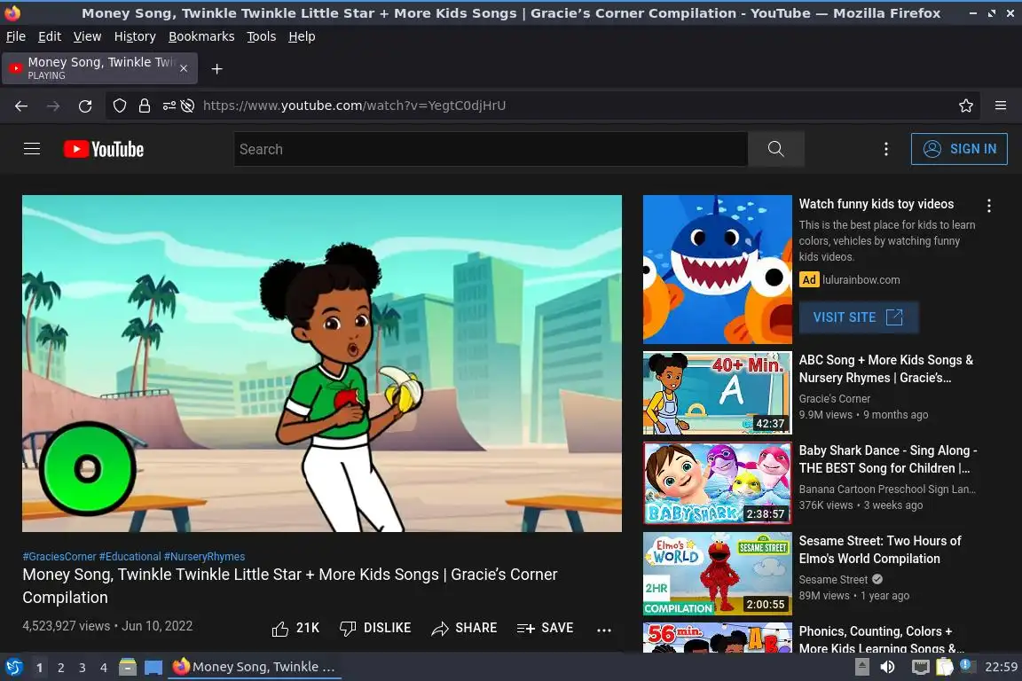Click the Sesame Street channel name
Viewport: 1022px width, 681px height.
pos(833,579)
